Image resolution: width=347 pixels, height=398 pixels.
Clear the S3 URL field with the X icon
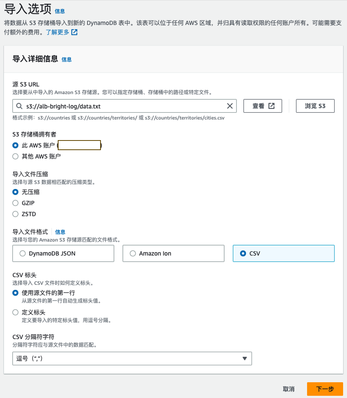coord(230,106)
